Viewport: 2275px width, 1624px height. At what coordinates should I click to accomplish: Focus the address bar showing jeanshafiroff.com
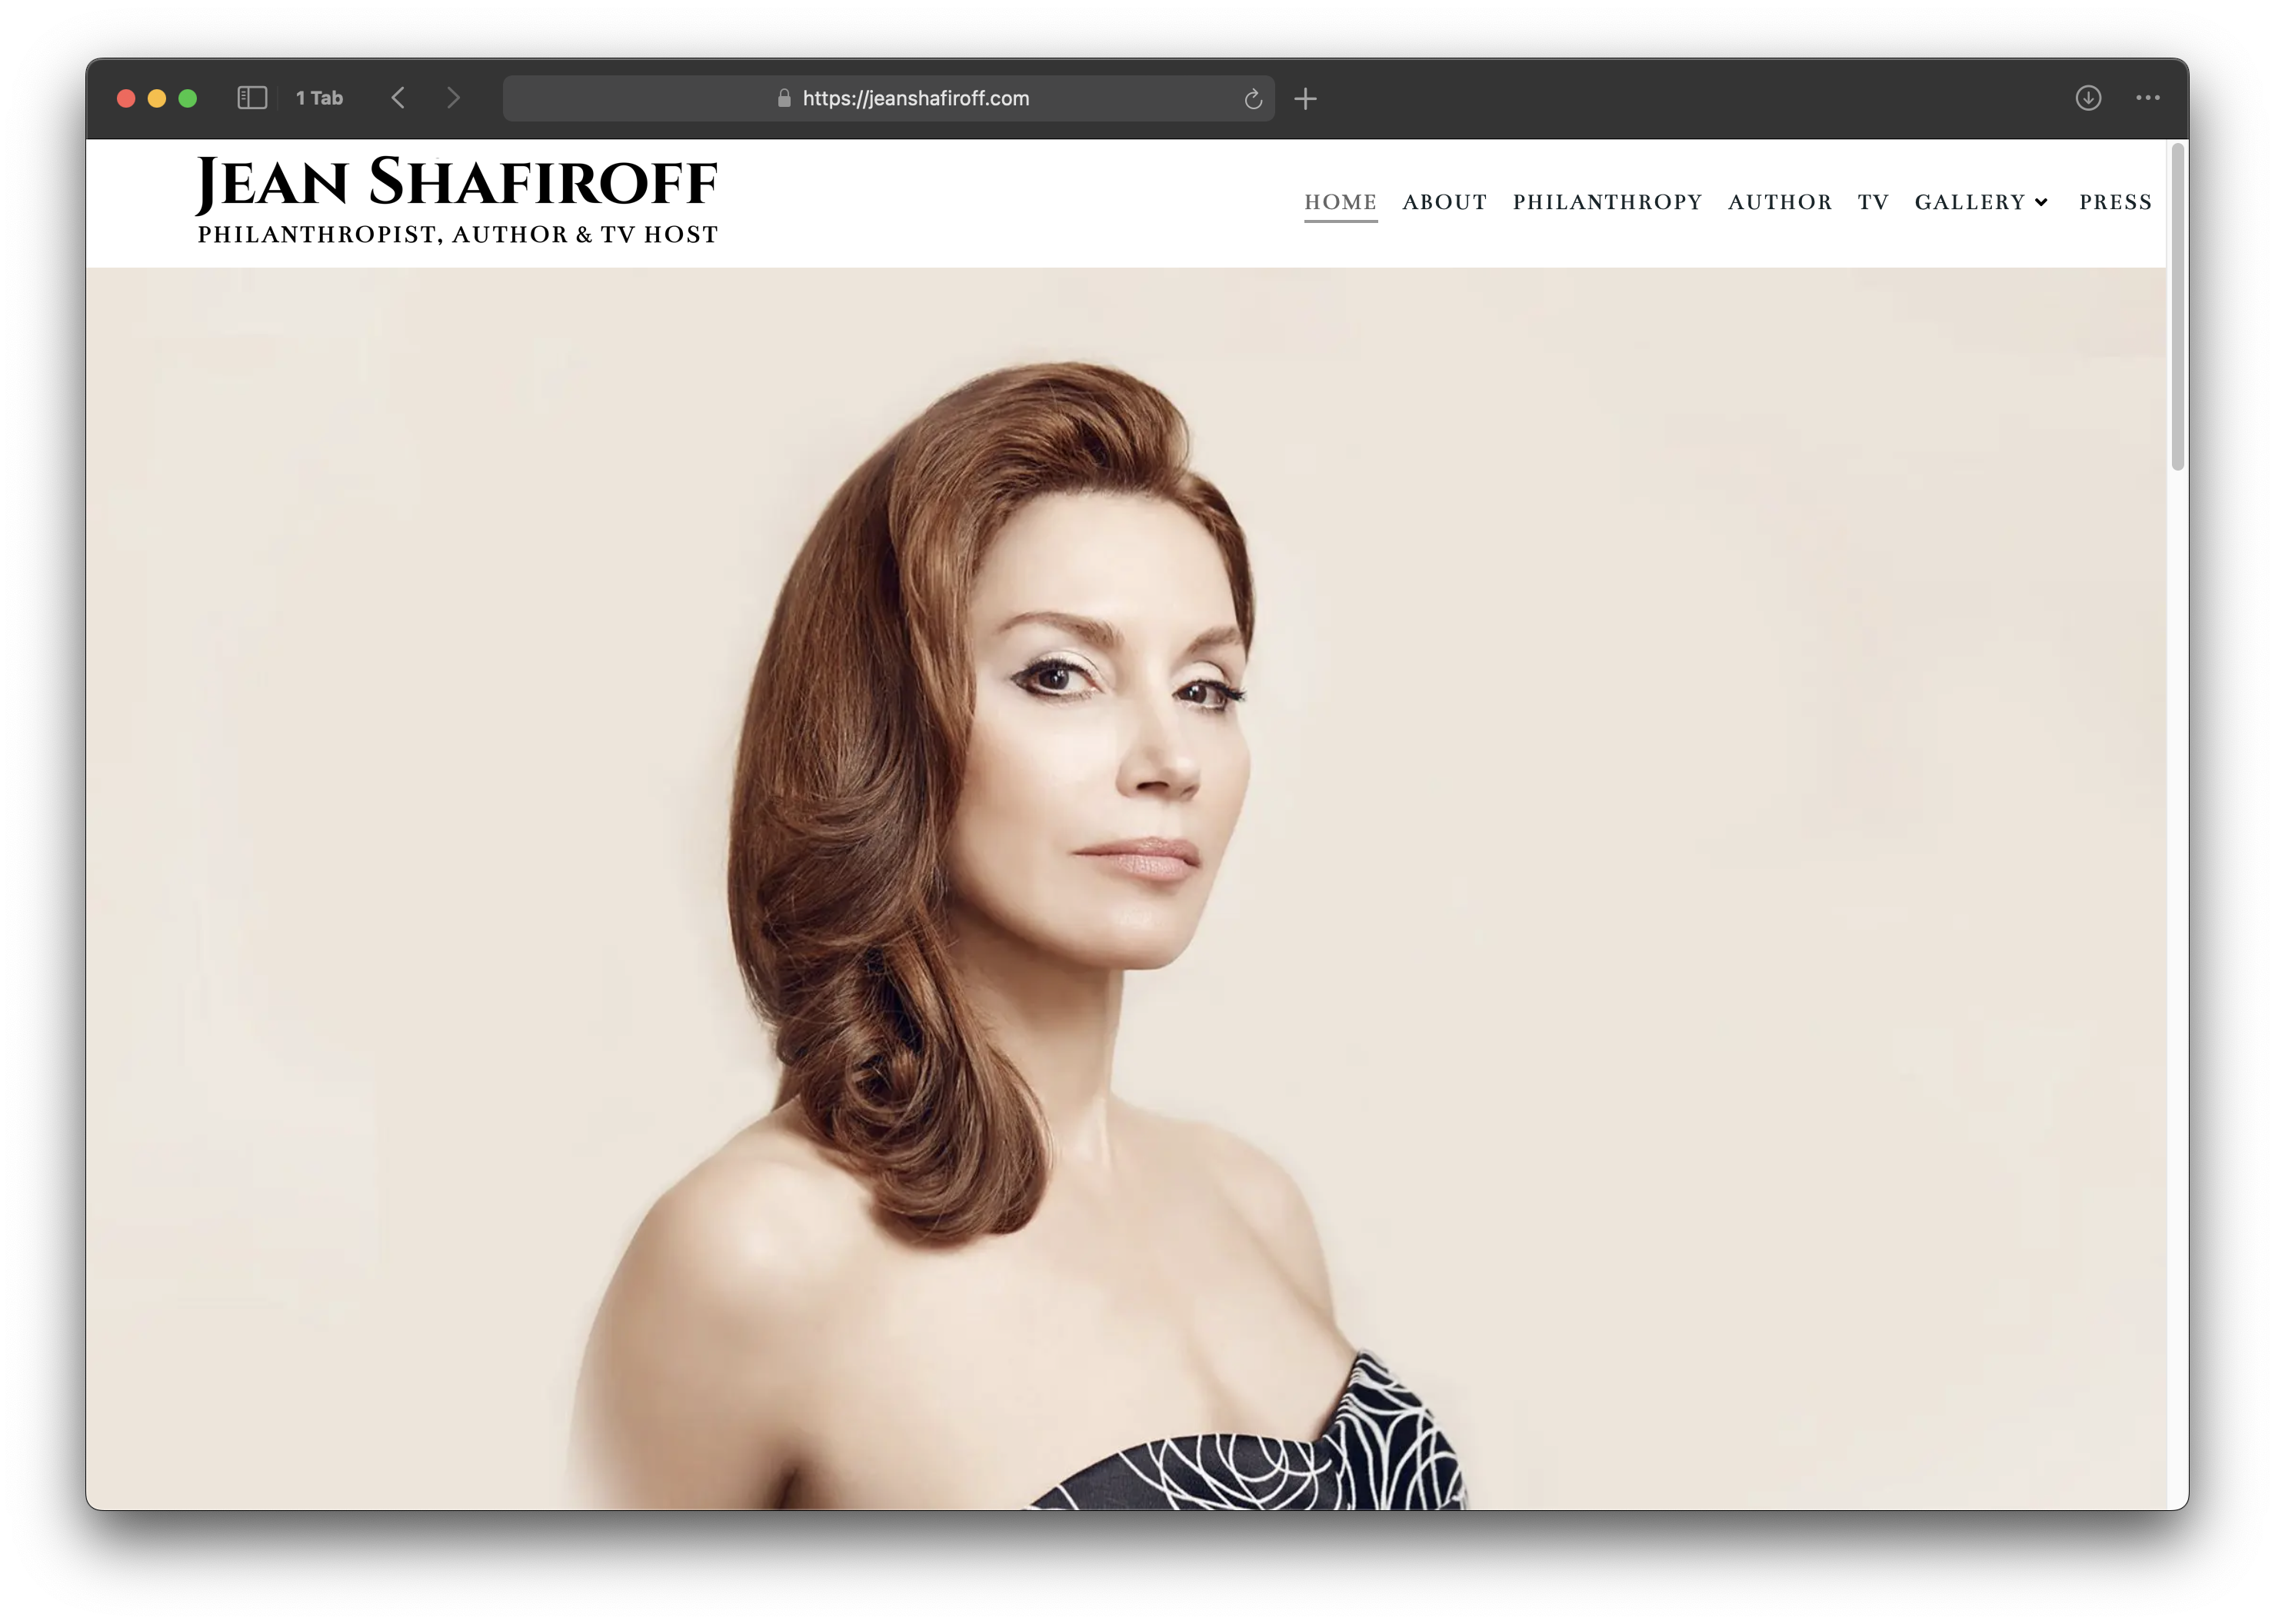click(888, 98)
